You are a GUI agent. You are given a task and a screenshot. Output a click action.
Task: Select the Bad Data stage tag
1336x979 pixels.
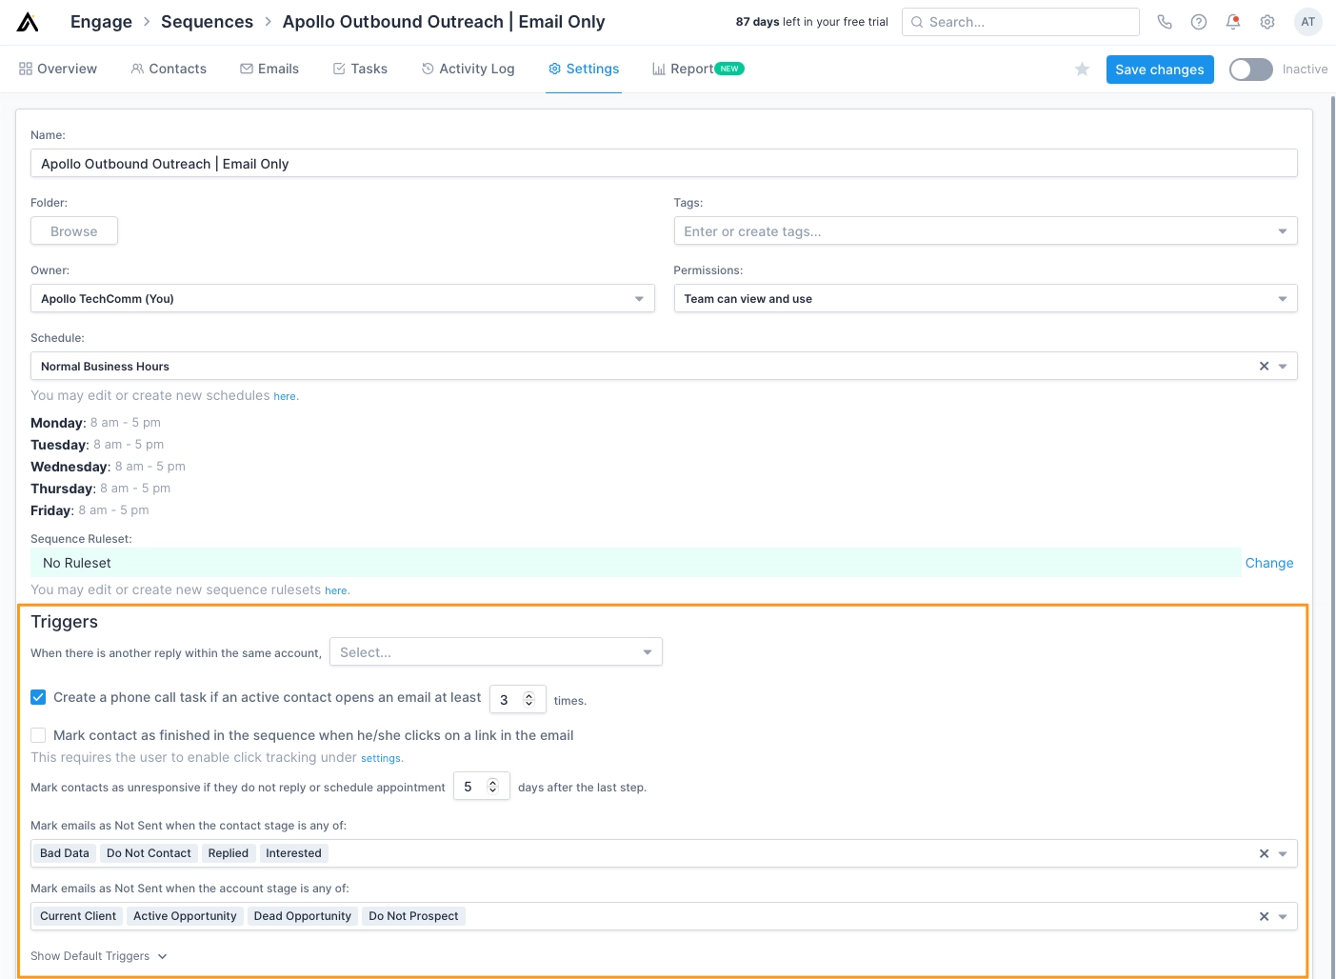coord(65,853)
